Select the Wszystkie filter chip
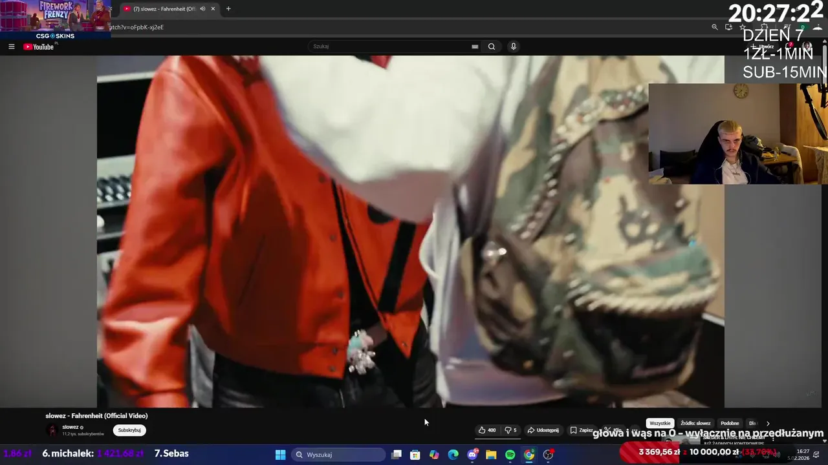This screenshot has height=465, width=828. 660,424
